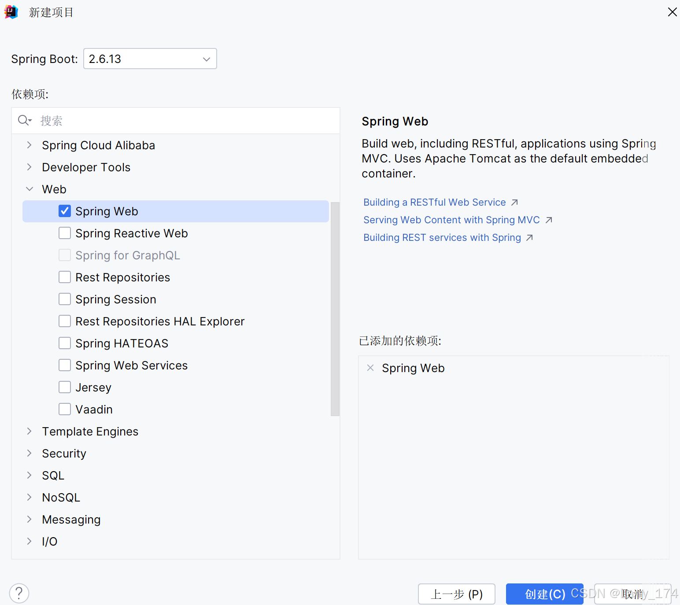This screenshot has width=680, height=605.
Task: Click the dependency search input field
Action: [x=176, y=121]
